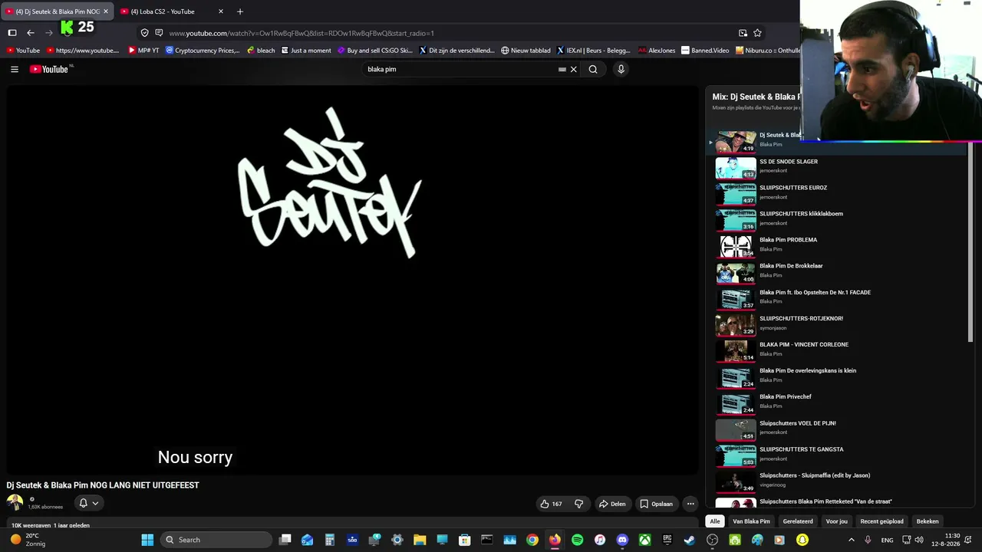Close the Dj Seutek & Blaka Pim tab
Viewport: 982px width, 552px height.
pos(106,11)
